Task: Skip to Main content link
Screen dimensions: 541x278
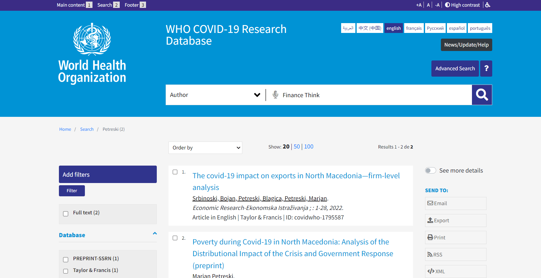Action: (x=74, y=5)
